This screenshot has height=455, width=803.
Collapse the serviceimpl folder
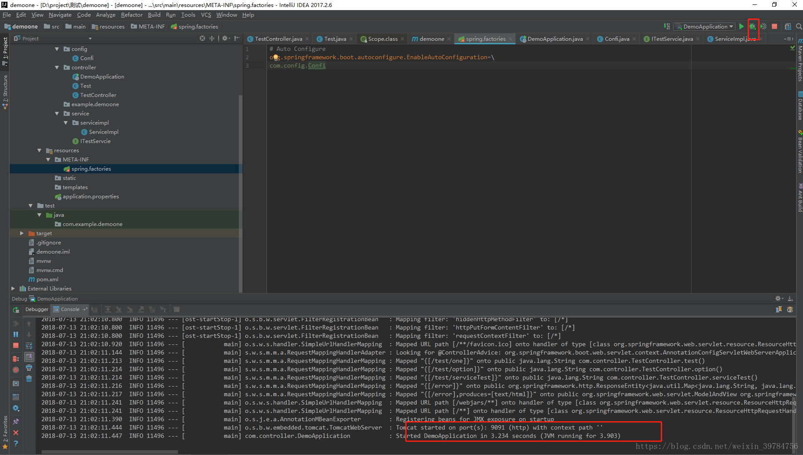click(65, 123)
